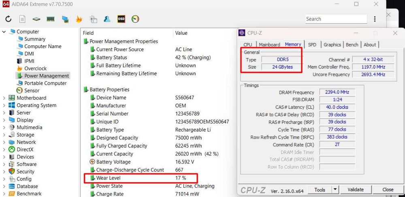Click the CPU chip toolbar icon
Viewport: 405px width, 197px height.
point(36,19)
